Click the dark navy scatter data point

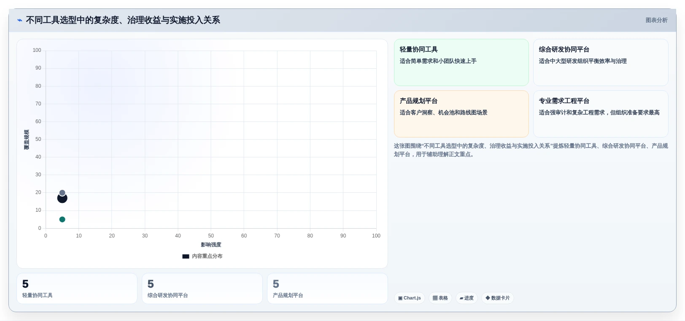62,198
